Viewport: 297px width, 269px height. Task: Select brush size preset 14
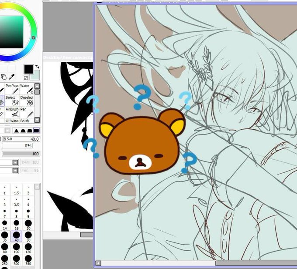point(4,225)
